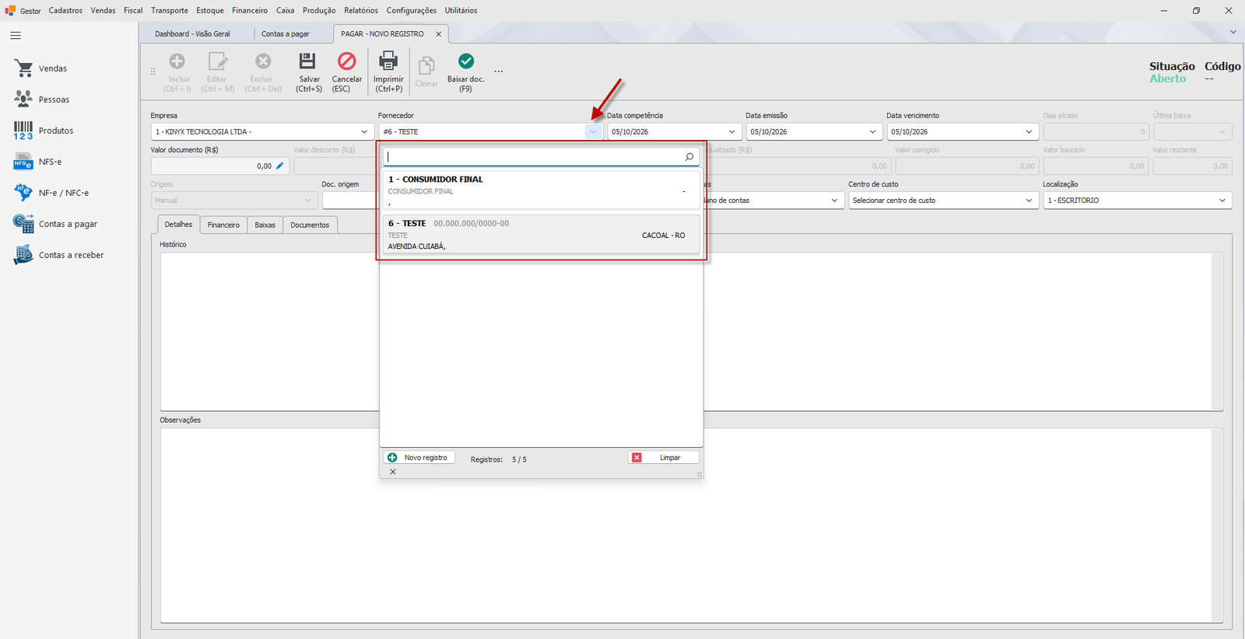Expand the Centro de custo dropdown
Image resolution: width=1245 pixels, height=639 pixels.
tap(1029, 201)
